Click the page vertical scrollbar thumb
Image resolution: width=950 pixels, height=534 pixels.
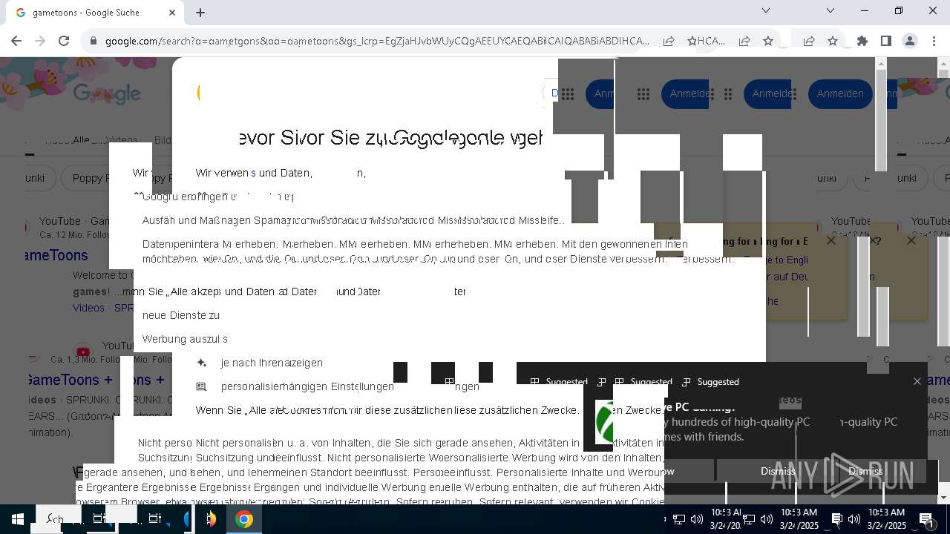881,121
